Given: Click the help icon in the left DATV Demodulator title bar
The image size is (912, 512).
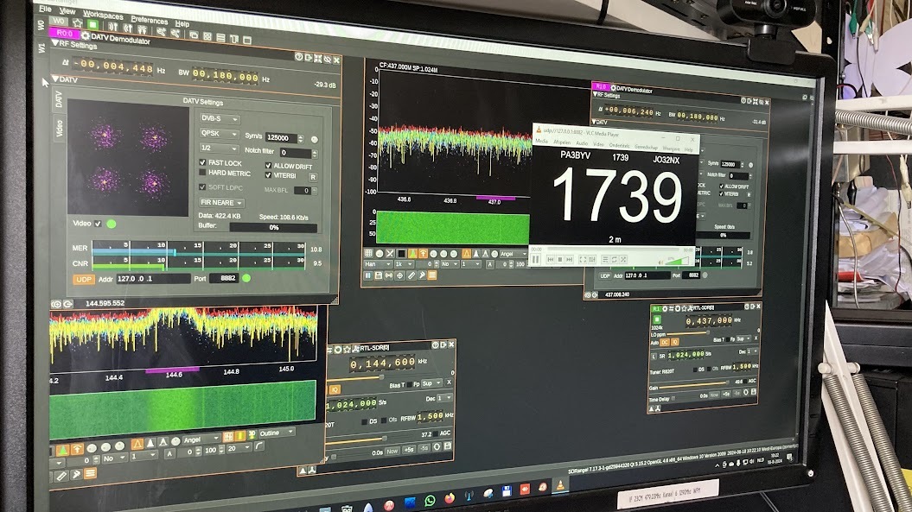Looking at the screenshot, I should click(x=299, y=56).
